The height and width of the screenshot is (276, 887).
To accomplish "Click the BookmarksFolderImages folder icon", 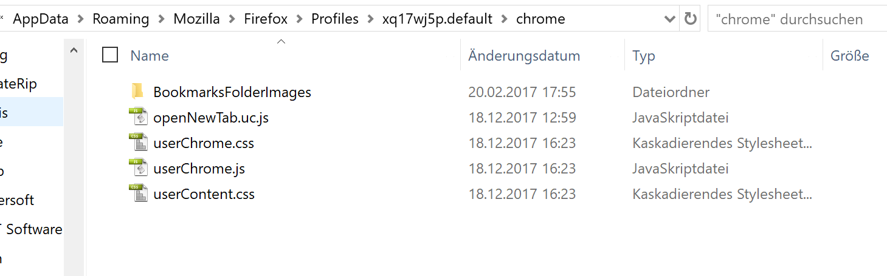I will click(137, 92).
